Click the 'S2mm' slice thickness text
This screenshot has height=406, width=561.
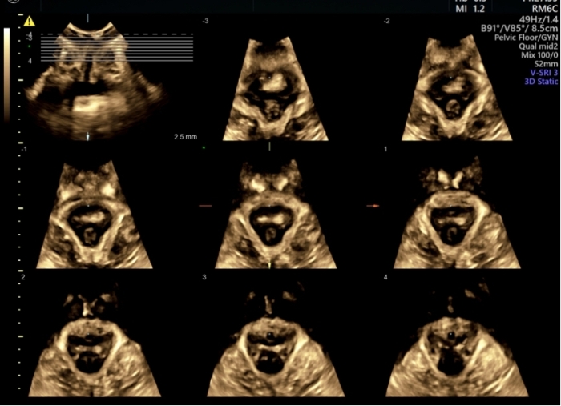pos(546,64)
